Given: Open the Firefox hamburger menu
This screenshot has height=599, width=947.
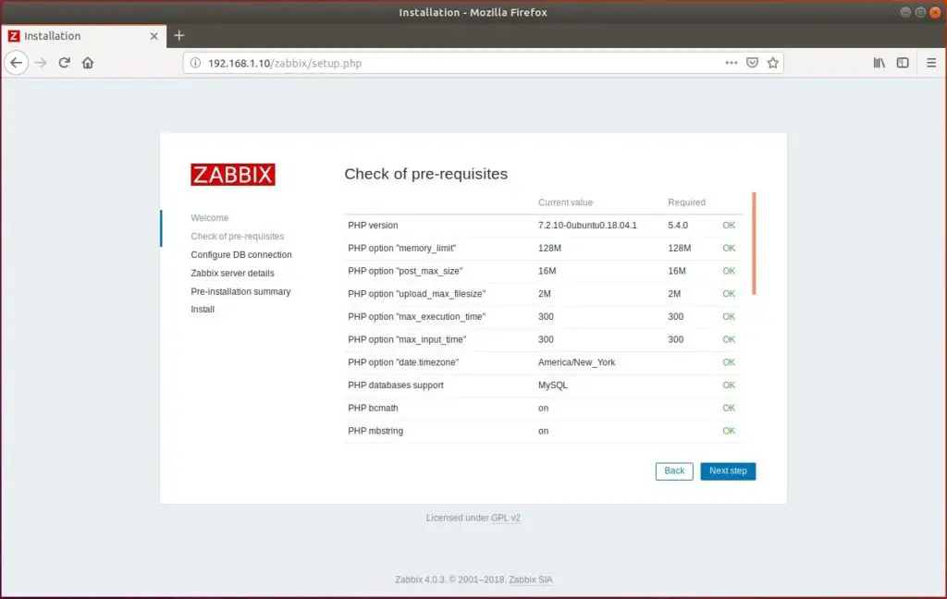Looking at the screenshot, I should 931,63.
